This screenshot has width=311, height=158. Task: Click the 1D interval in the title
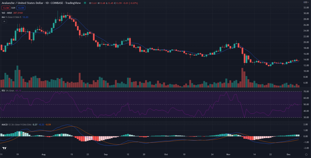click(47, 3)
